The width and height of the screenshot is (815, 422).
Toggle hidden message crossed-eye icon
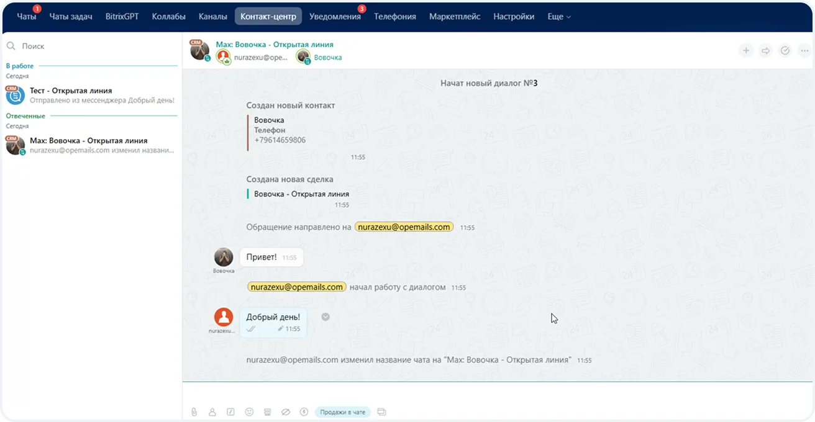[286, 411]
